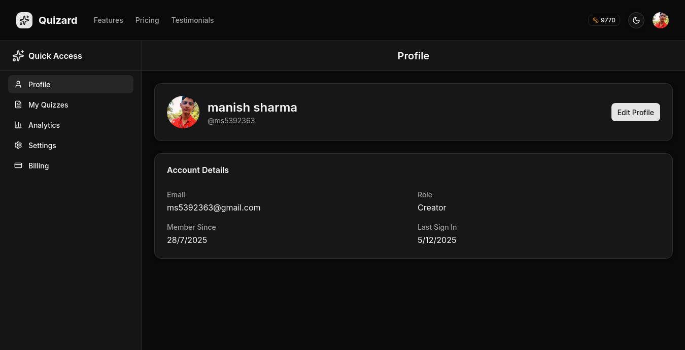Click the Account Details heading
This screenshot has height=350, width=685.
coord(198,170)
